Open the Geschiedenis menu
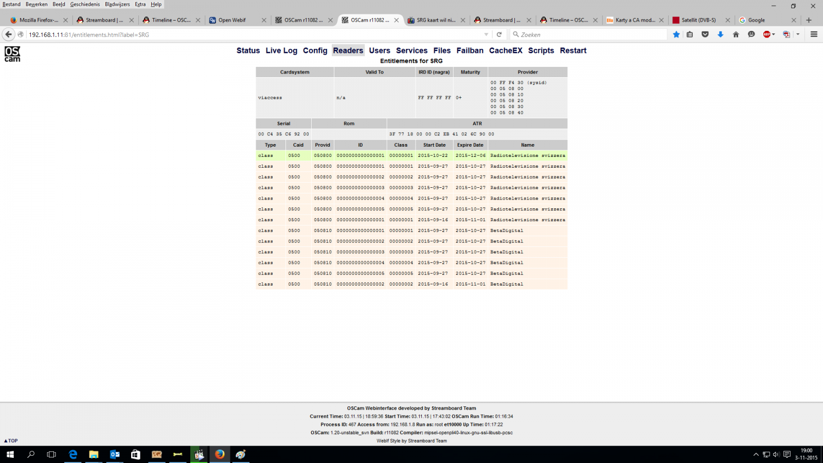 (x=85, y=4)
